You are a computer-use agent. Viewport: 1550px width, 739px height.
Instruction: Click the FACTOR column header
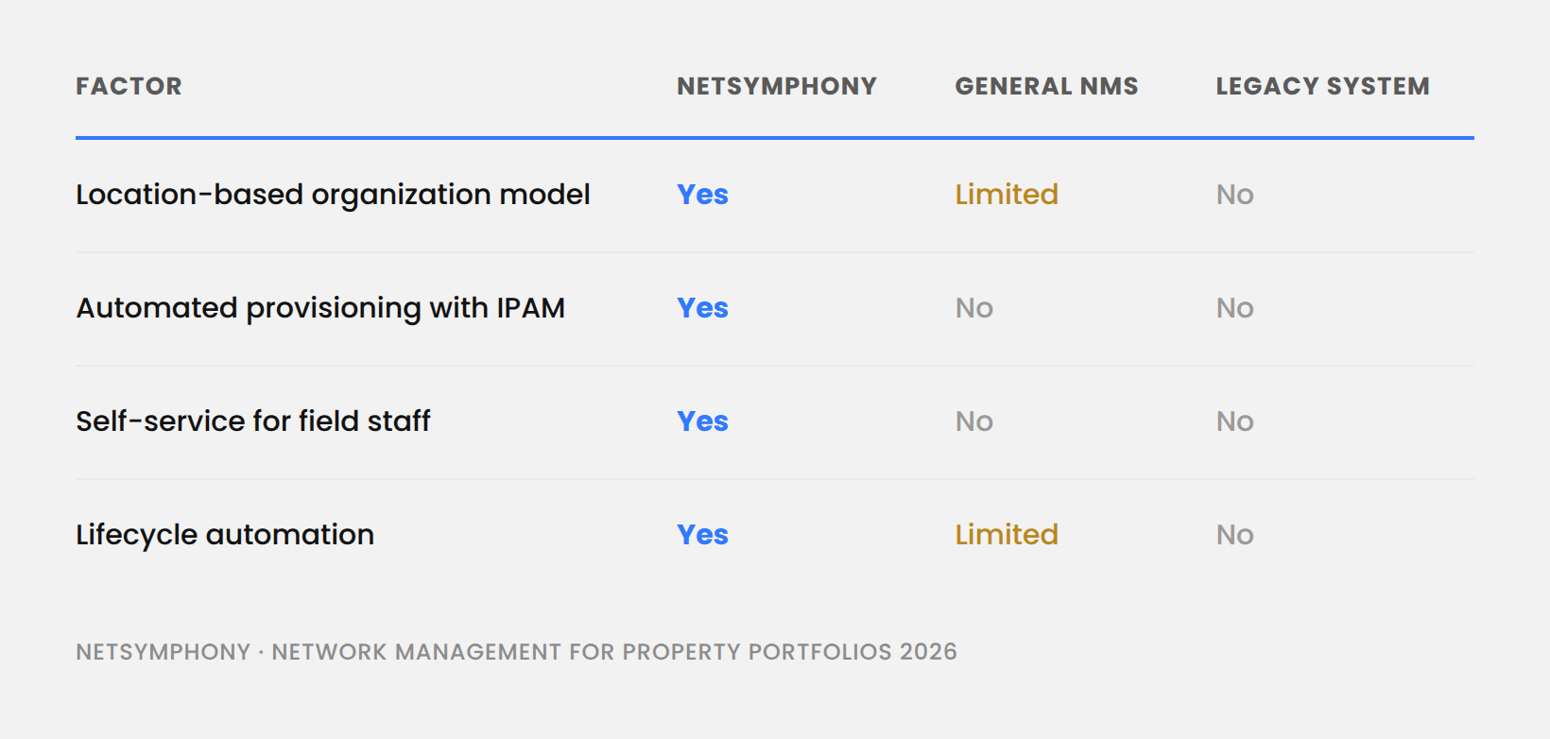pos(129,86)
